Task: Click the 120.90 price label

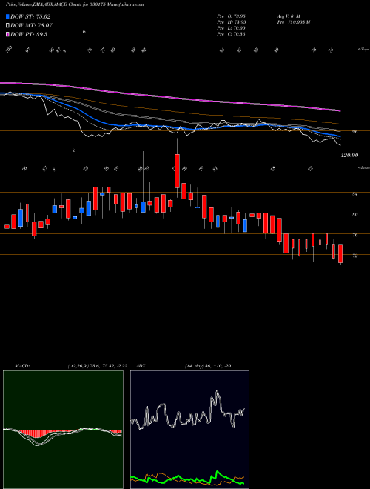Action: [349, 155]
